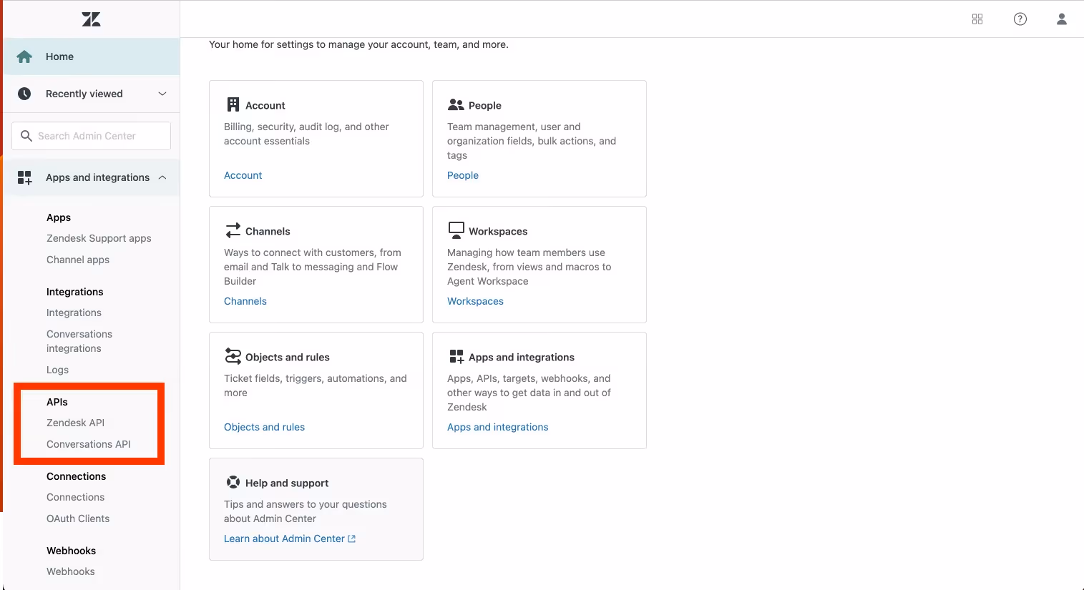1084x590 pixels.
Task: Open the Webhooks sub-item
Action: (x=70, y=571)
